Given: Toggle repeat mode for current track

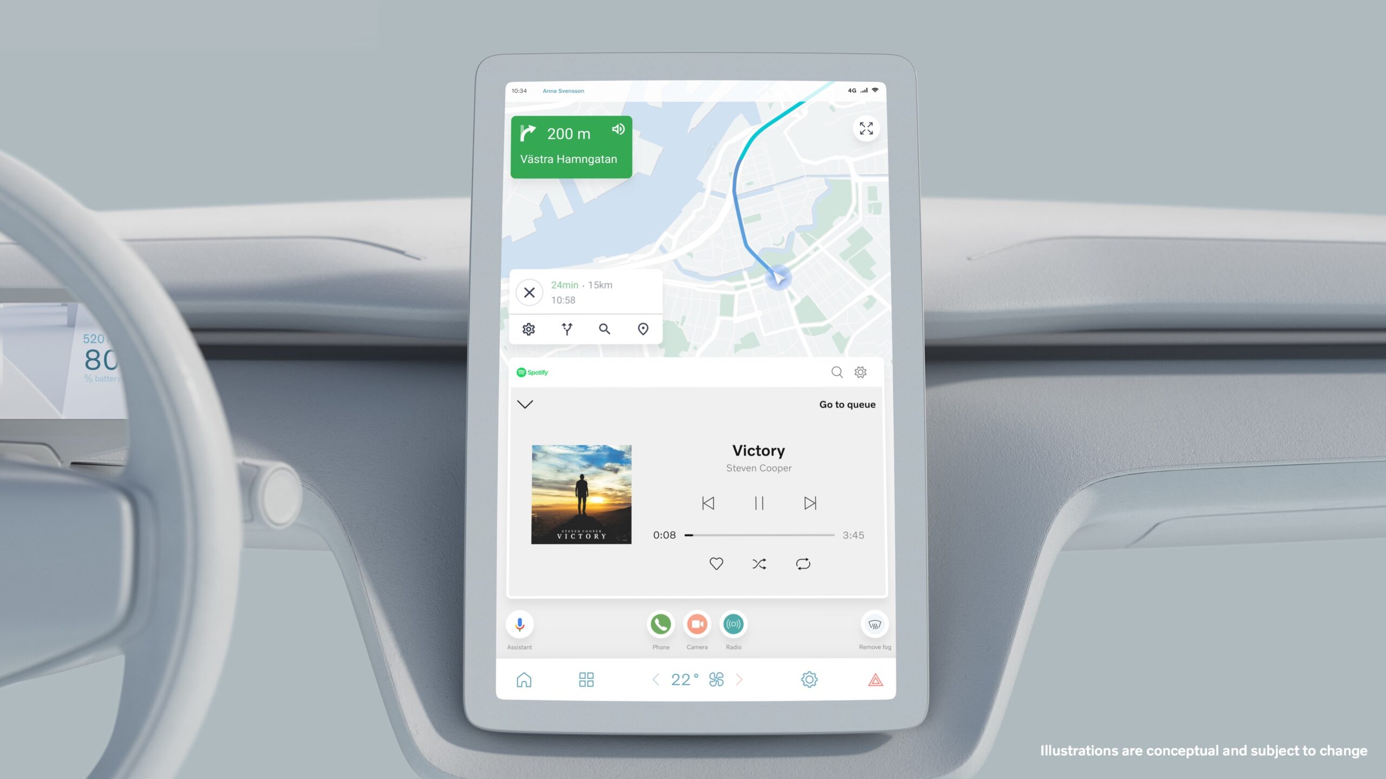Looking at the screenshot, I should (802, 563).
